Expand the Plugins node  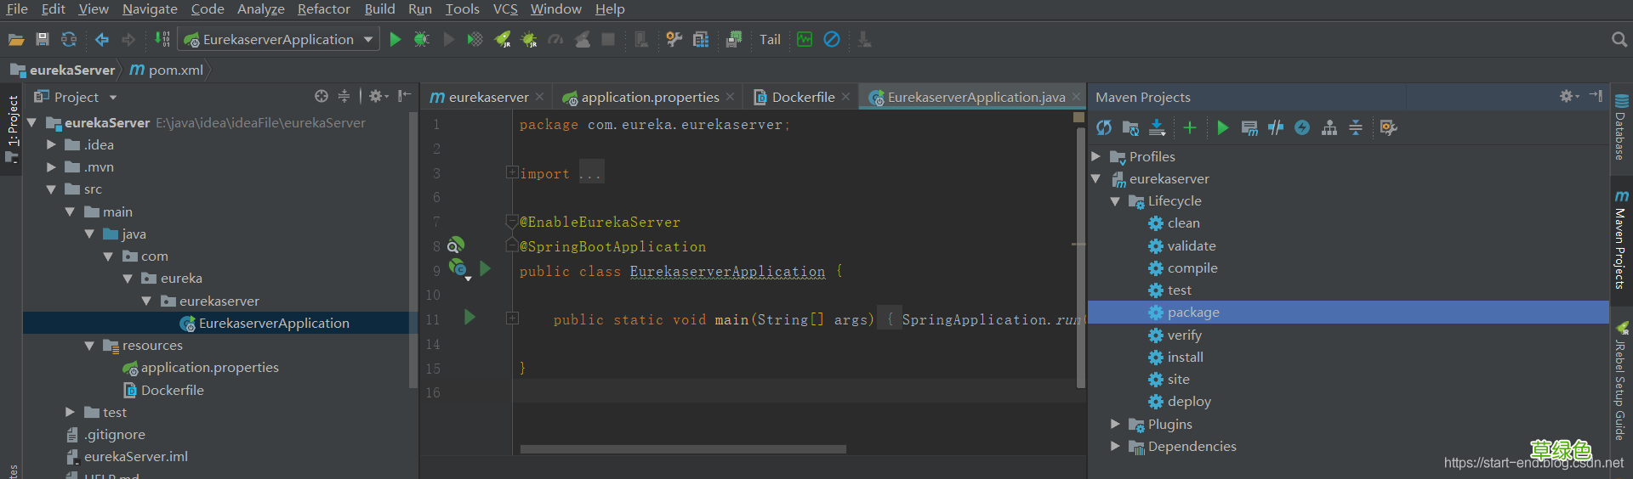[1115, 424]
